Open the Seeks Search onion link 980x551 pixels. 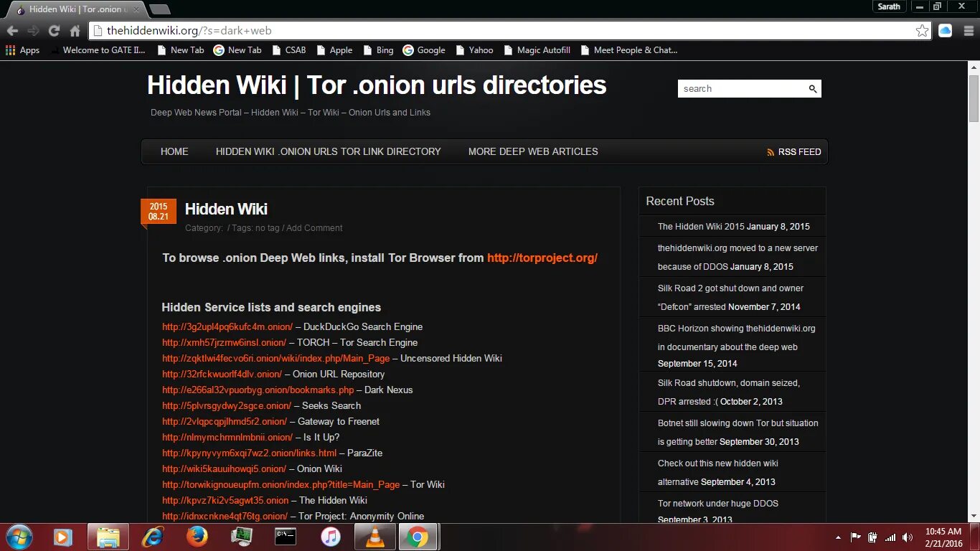point(227,406)
